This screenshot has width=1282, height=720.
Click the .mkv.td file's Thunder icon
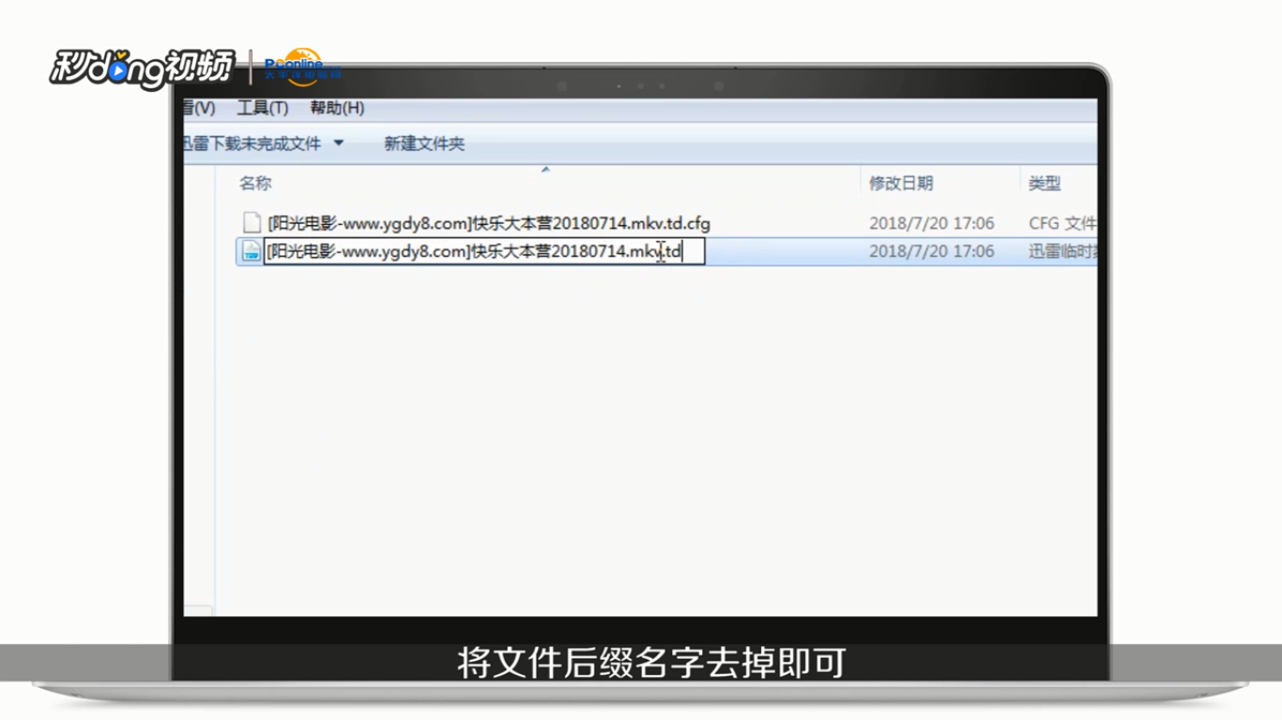[x=252, y=251]
